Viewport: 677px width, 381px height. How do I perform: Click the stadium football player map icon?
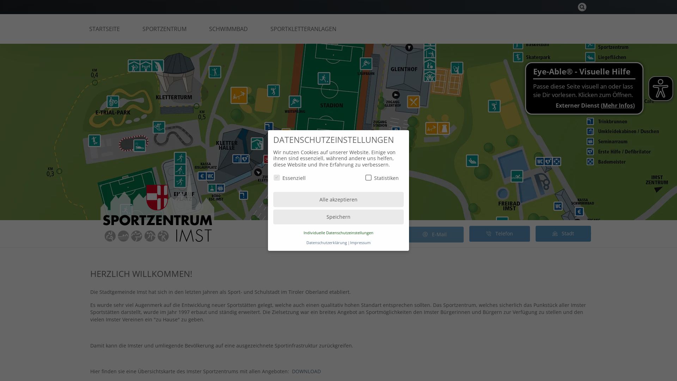point(324,78)
